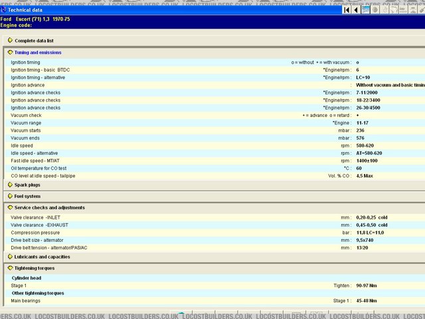This screenshot has height=319, width=425.
Task: Click the Technical data title bar app icon
Action: (4, 10)
